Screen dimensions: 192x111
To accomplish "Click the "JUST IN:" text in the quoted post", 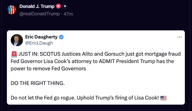I will coord(28,54).
